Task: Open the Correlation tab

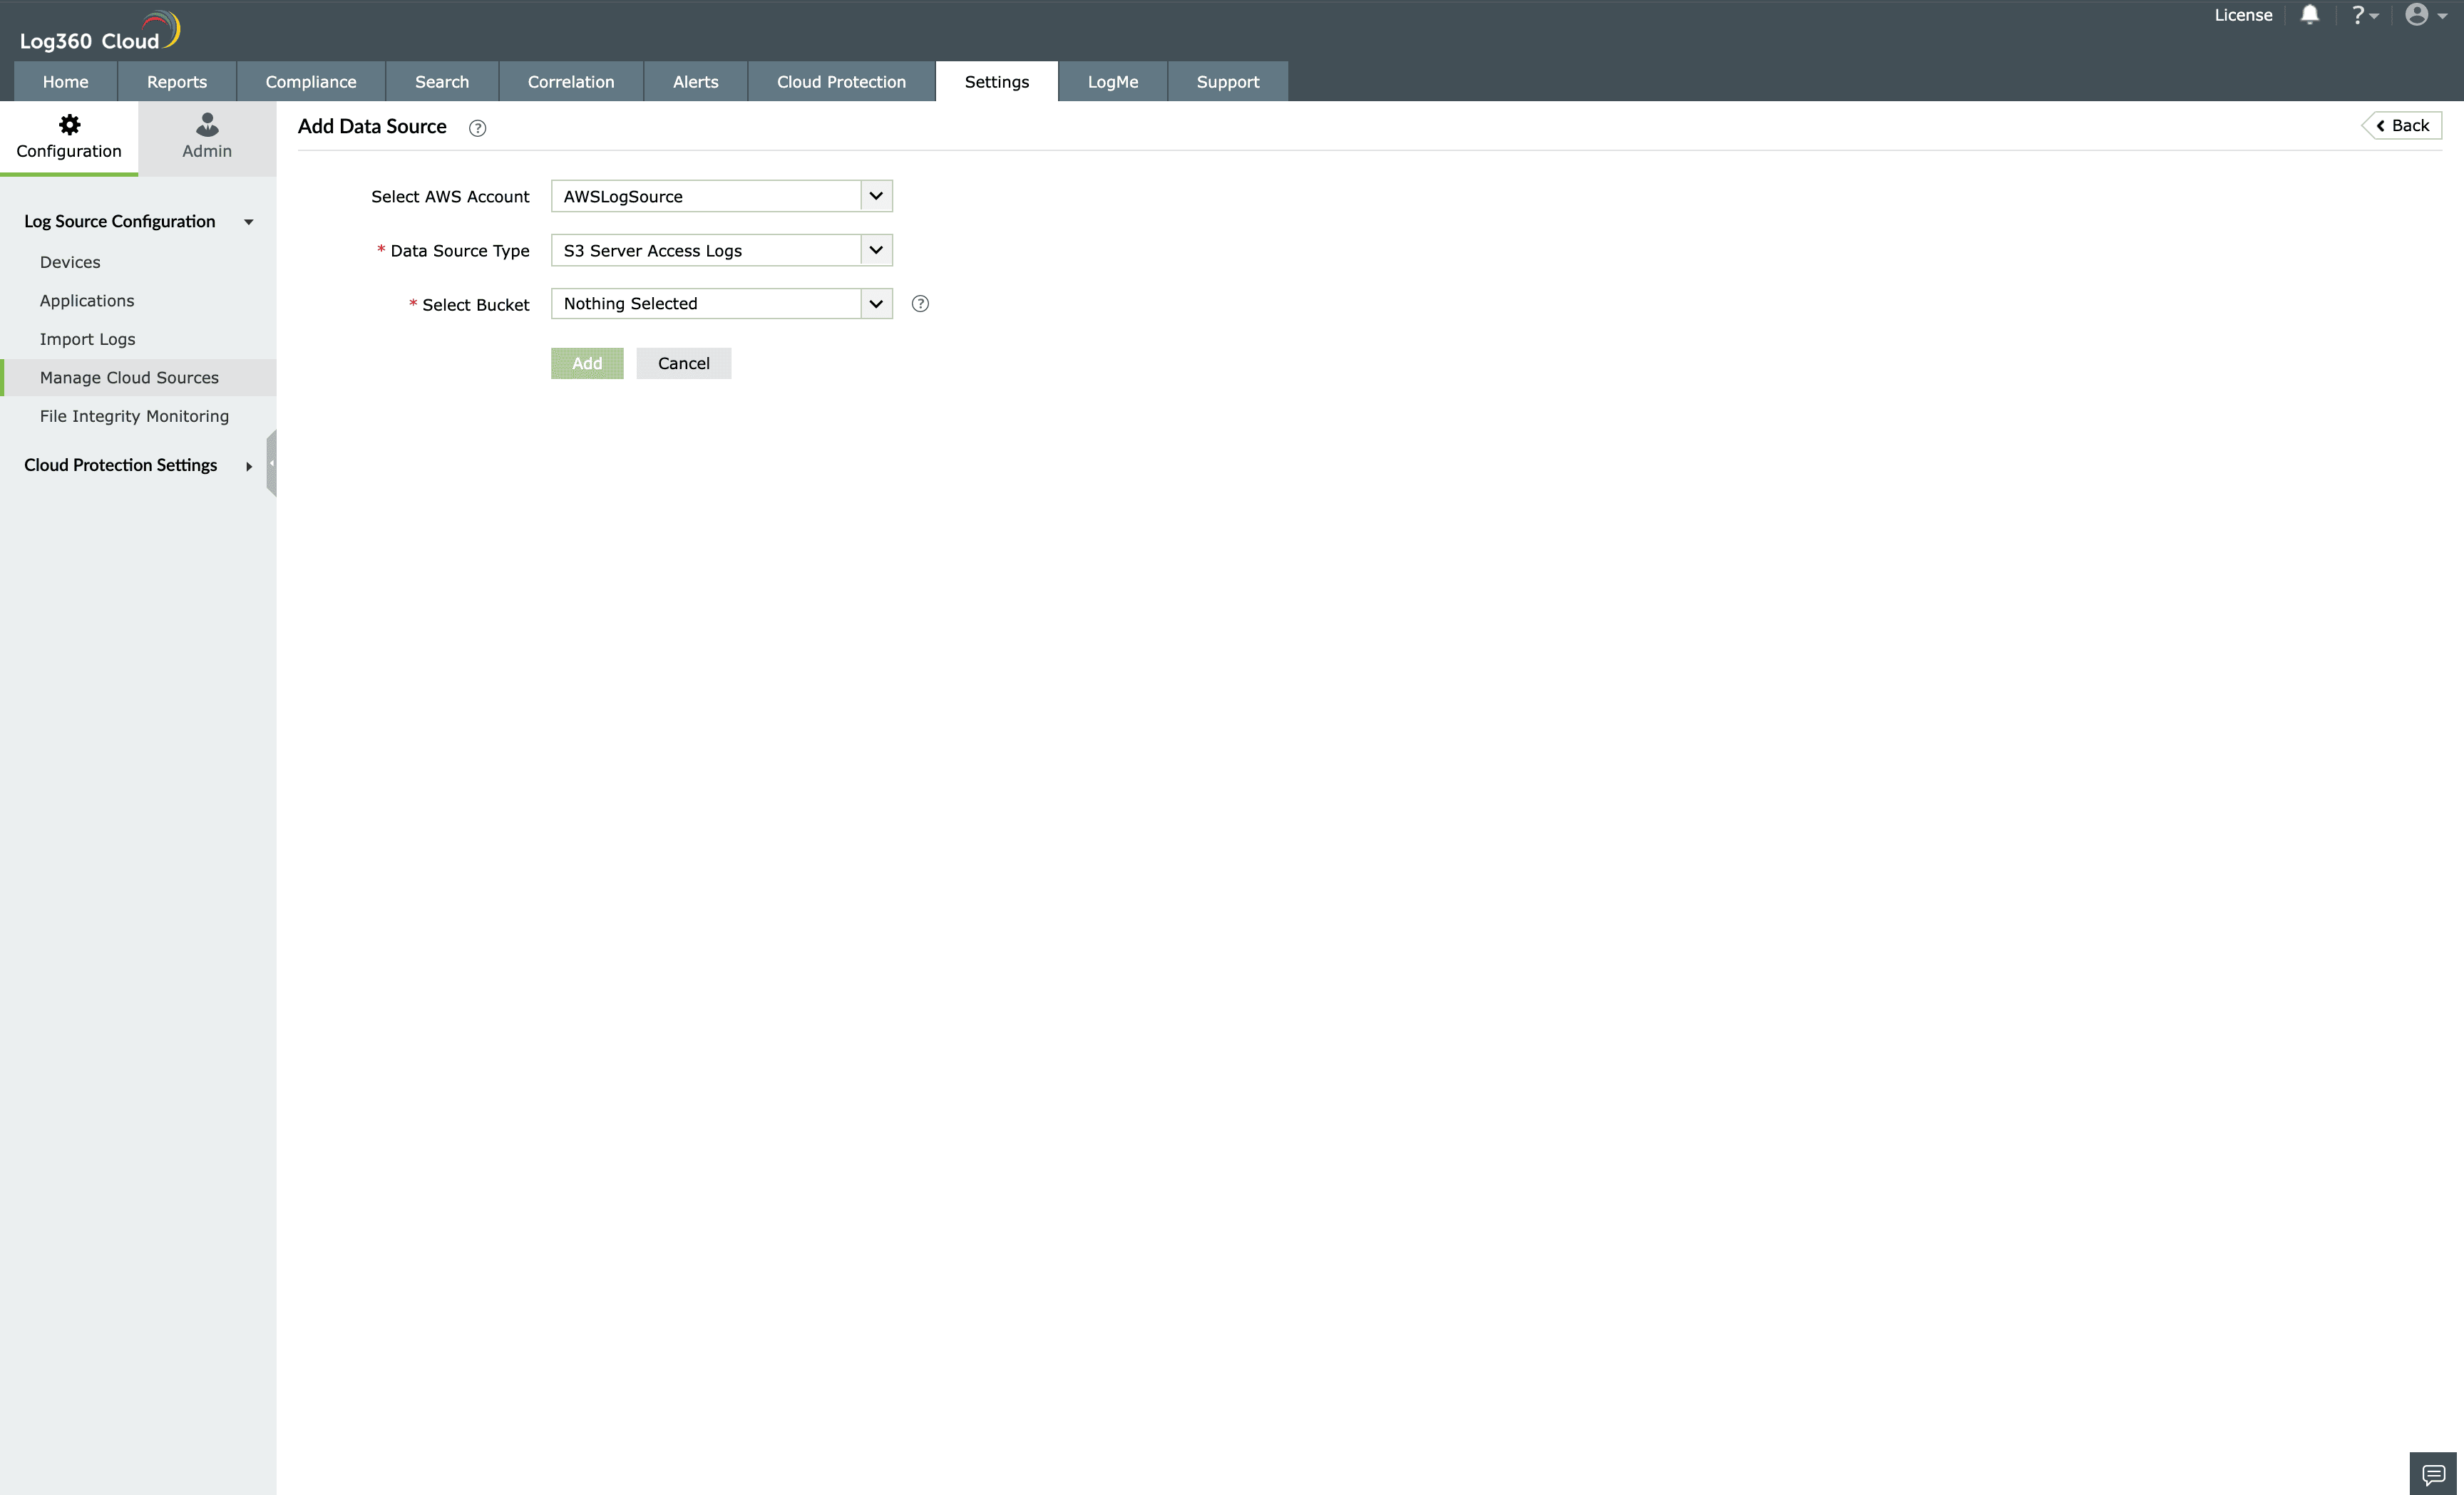Action: (x=570, y=82)
